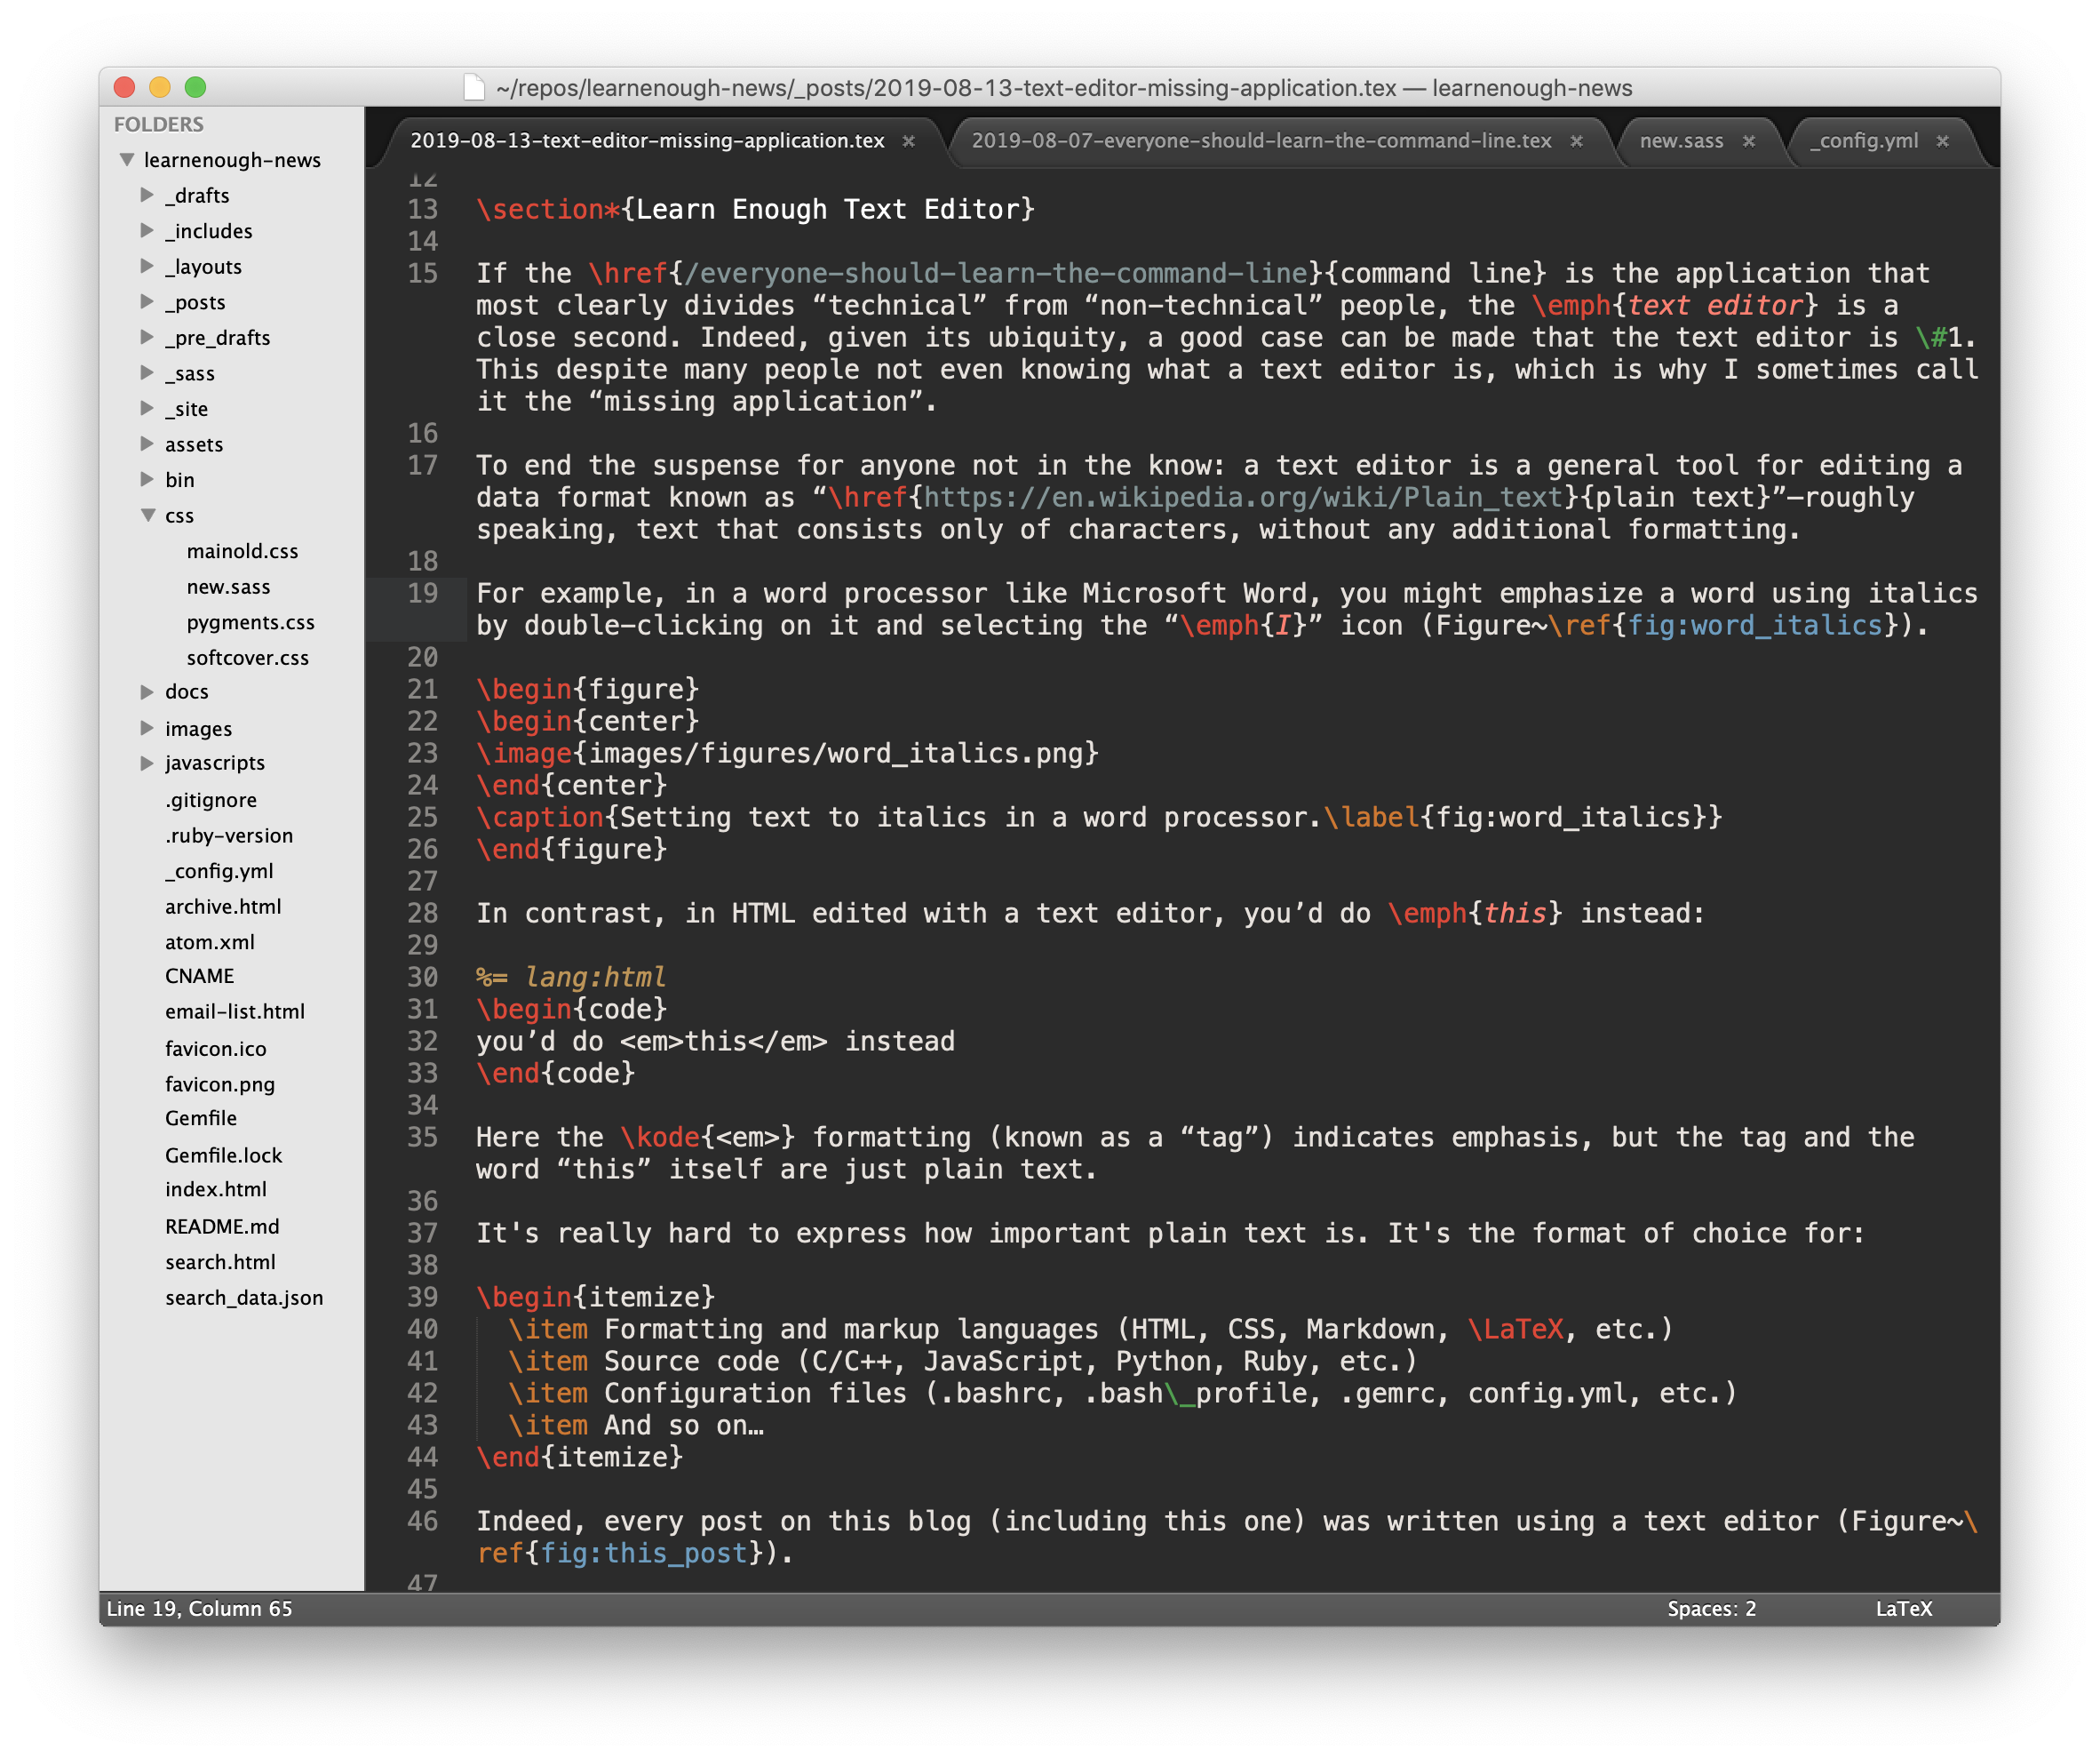The width and height of the screenshot is (2100, 1758).
Task: Expand the _drafts folder
Action: tap(147, 196)
